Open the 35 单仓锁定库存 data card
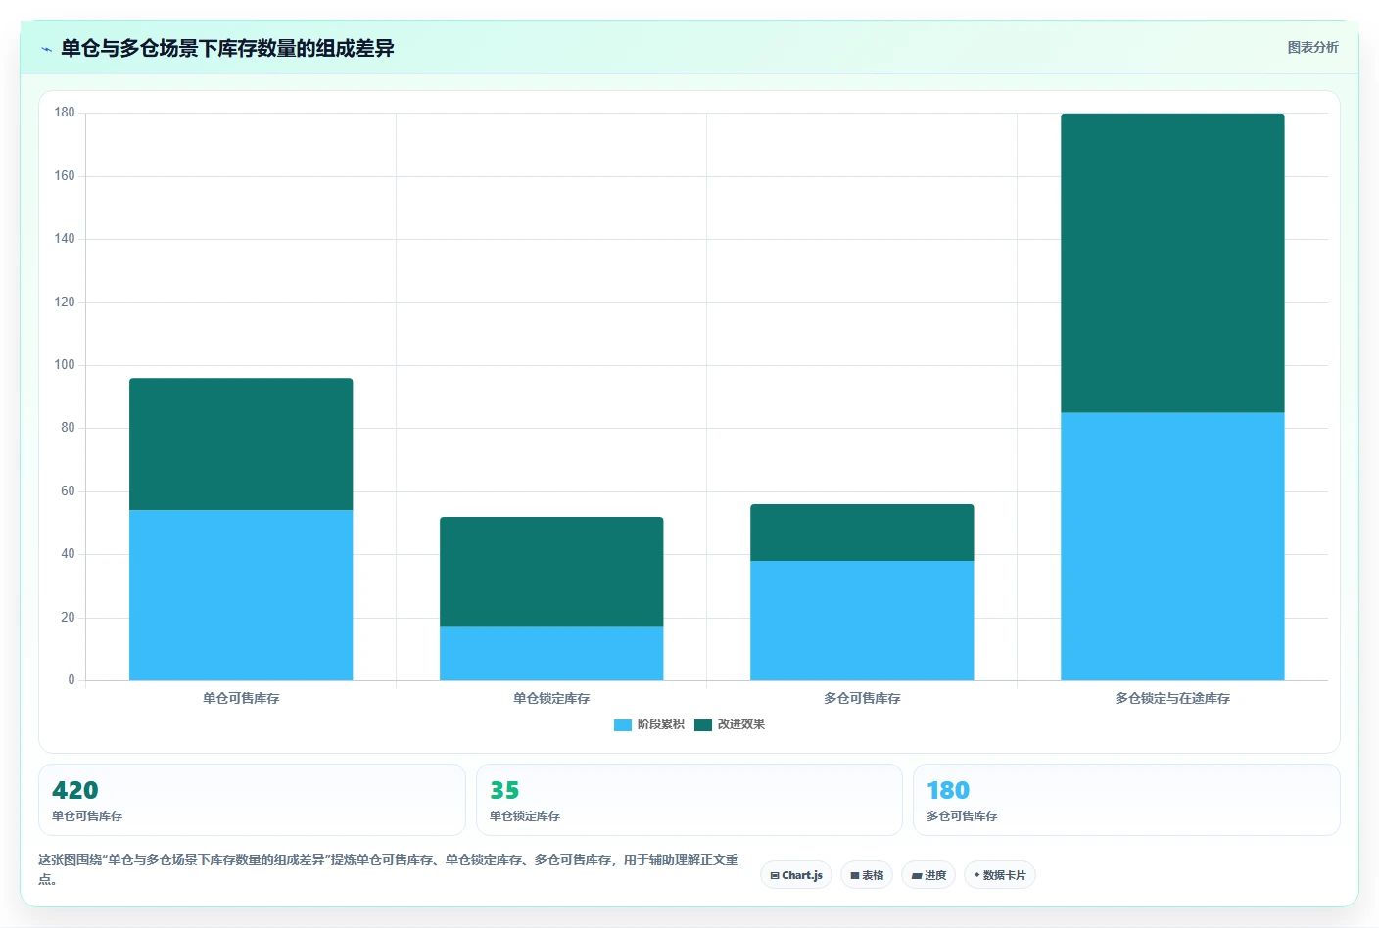The width and height of the screenshot is (1379, 928). pyautogui.click(x=689, y=800)
